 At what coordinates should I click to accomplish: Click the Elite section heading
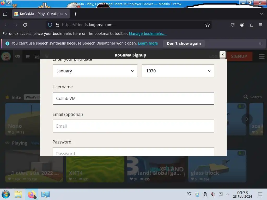(16, 97)
